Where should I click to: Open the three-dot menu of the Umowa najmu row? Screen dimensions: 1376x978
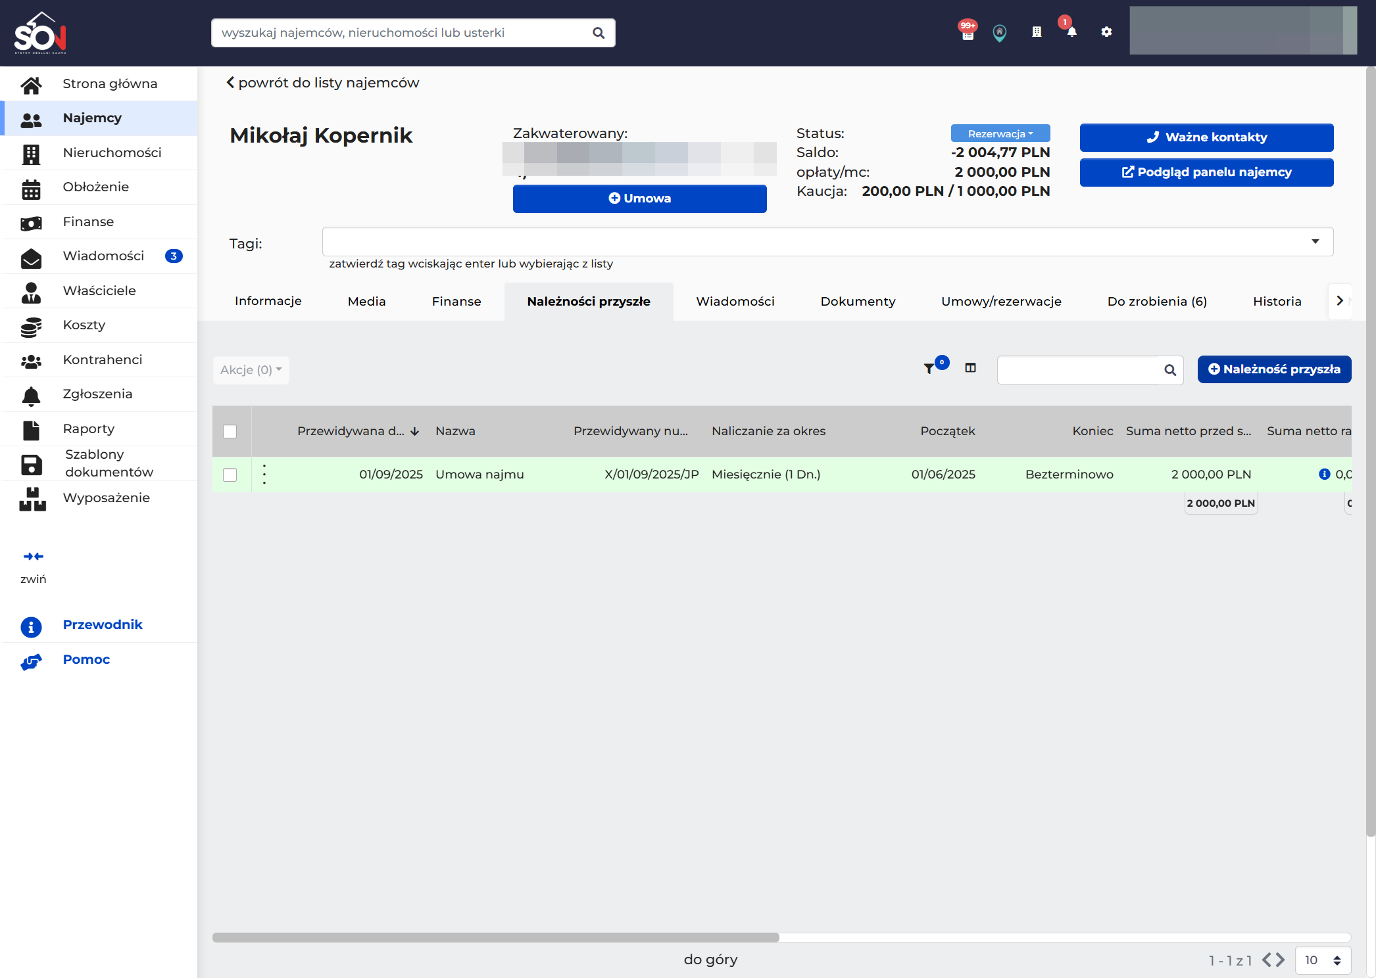point(264,475)
